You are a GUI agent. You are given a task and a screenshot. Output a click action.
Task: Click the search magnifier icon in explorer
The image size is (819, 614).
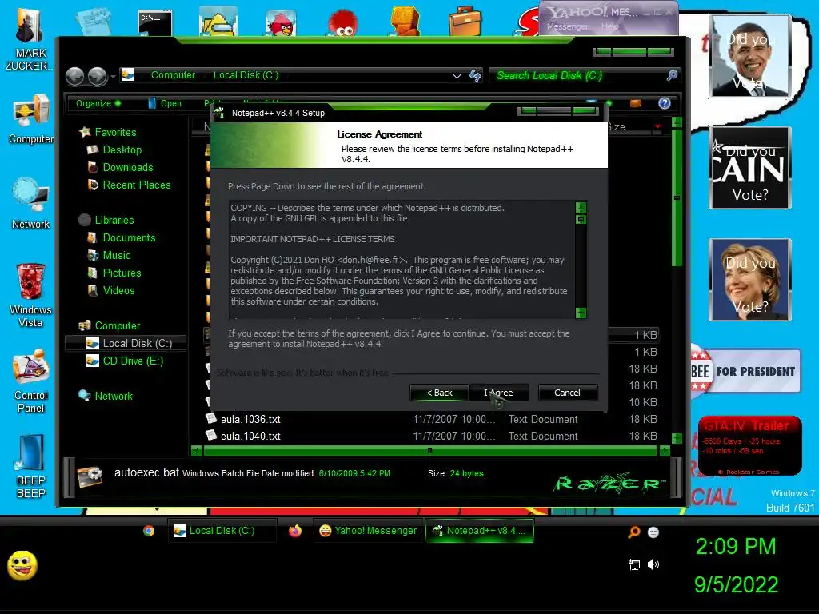point(672,76)
